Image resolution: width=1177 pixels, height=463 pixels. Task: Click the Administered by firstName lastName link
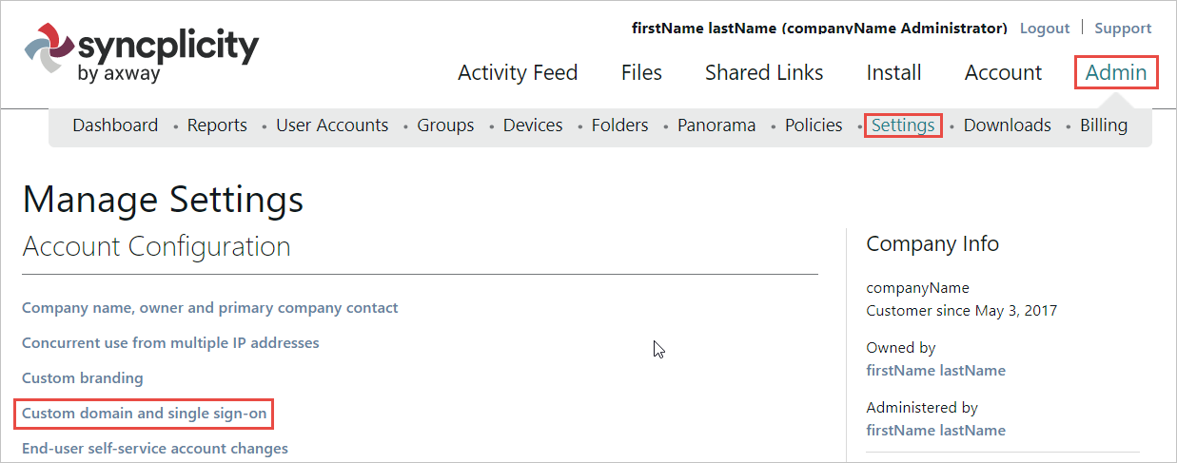click(936, 430)
